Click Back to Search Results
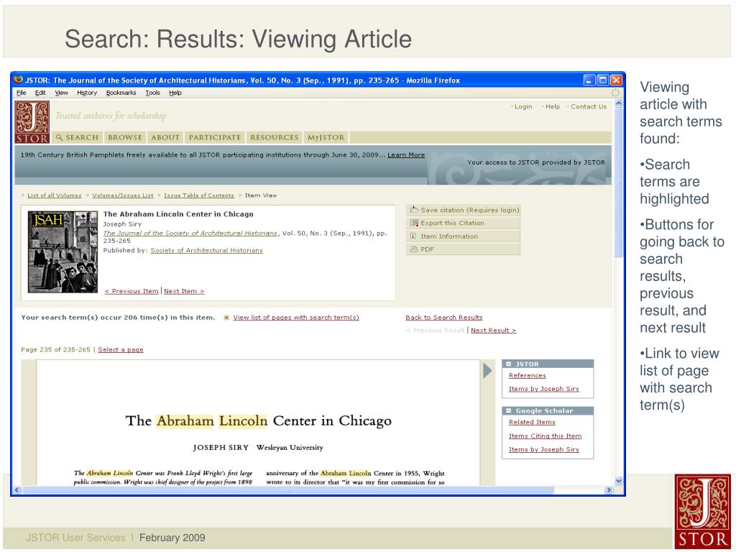 tap(444, 317)
